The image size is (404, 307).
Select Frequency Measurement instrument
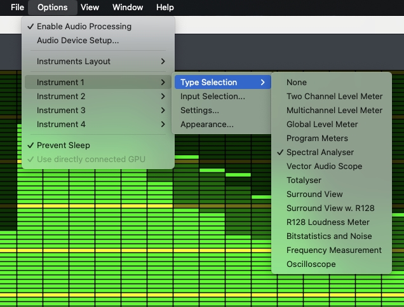tap(332, 250)
